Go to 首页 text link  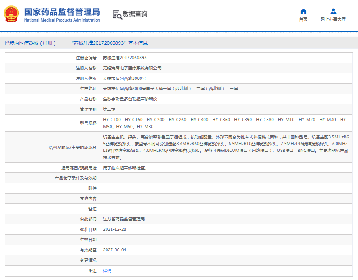pyautogui.click(x=303, y=19)
